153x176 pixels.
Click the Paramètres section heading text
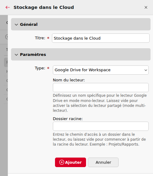pyautogui.click(x=33, y=55)
